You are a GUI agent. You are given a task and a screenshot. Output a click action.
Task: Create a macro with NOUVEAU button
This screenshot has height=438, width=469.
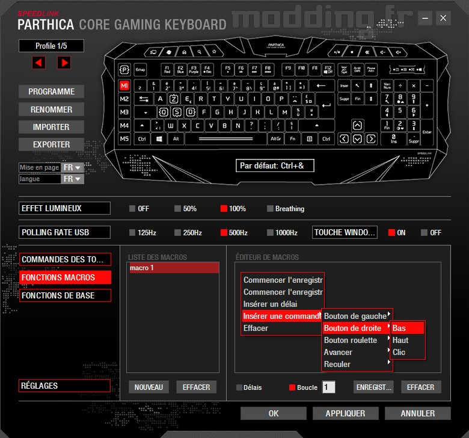(x=149, y=387)
